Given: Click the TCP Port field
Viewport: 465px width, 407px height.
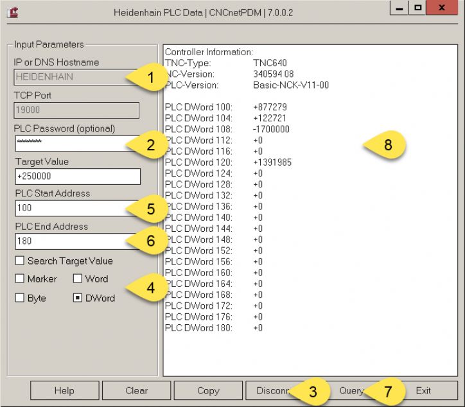Looking at the screenshot, I should pyautogui.click(x=77, y=110).
